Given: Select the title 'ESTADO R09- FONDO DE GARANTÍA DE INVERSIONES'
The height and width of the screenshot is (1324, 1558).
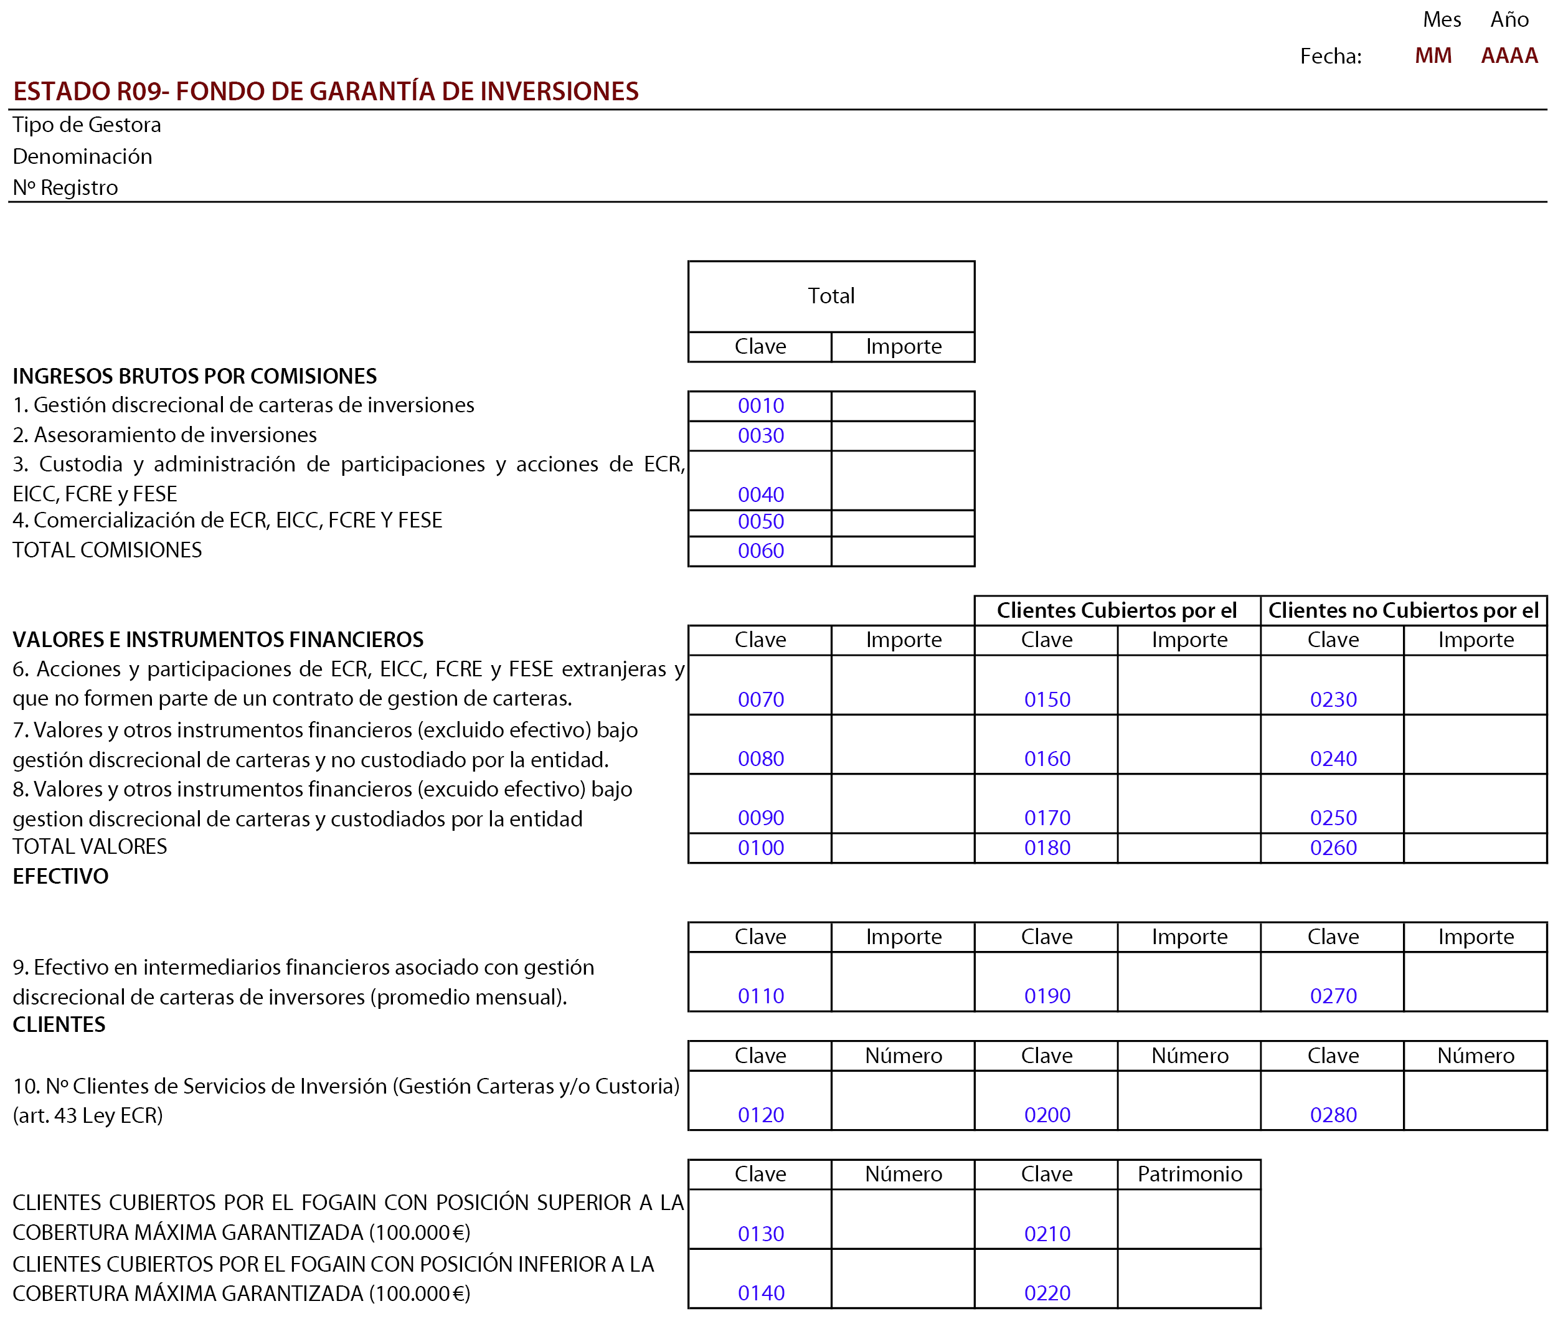Looking at the screenshot, I should 326,92.
